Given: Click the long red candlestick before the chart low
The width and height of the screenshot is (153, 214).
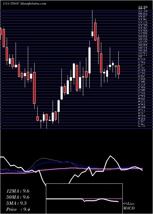Looking at the screenshot, I should 34,88.
